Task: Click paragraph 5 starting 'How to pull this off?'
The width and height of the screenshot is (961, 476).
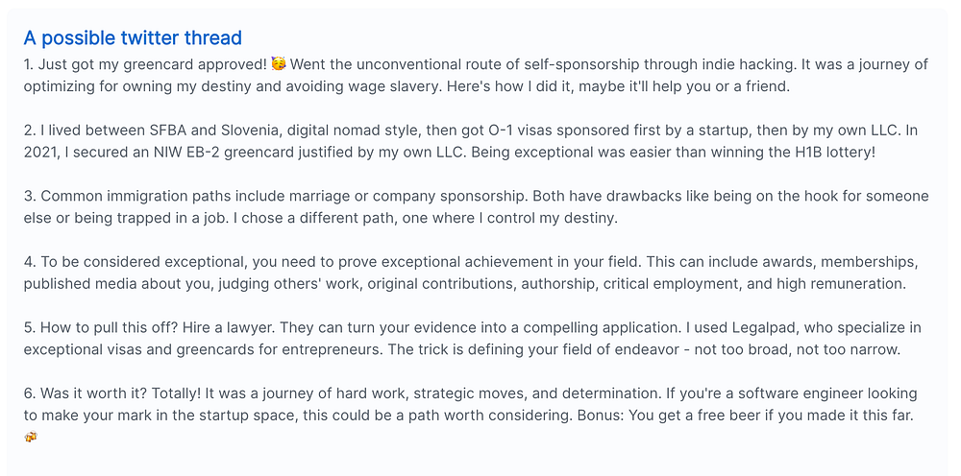Action: [473, 339]
